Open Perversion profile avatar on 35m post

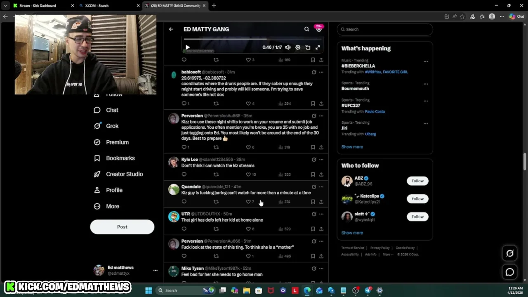[x=174, y=118]
